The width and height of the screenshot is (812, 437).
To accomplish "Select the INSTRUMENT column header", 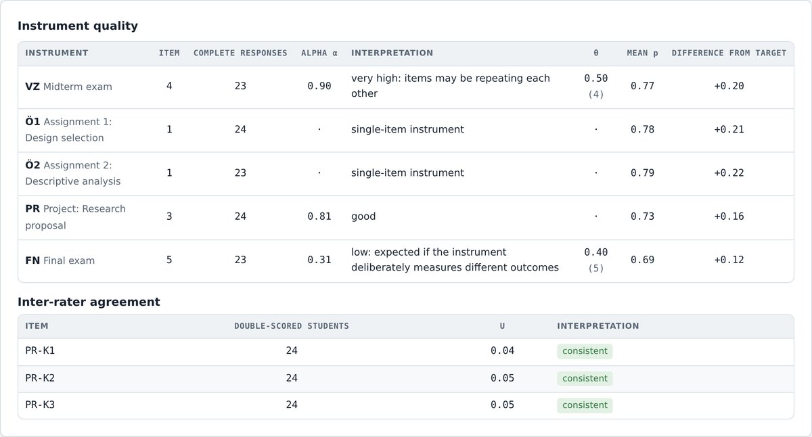I will click(57, 53).
